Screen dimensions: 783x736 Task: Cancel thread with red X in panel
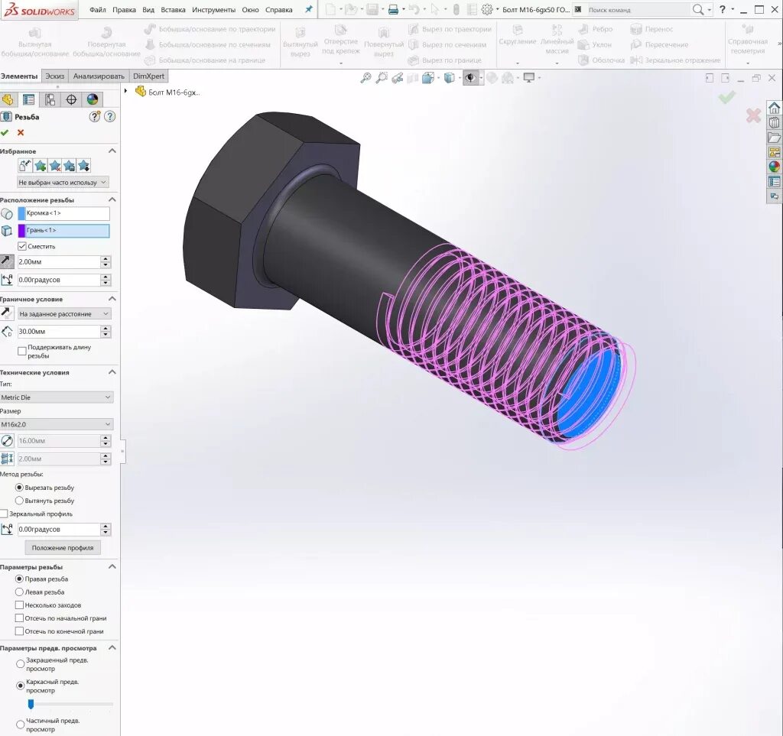click(x=21, y=132)
